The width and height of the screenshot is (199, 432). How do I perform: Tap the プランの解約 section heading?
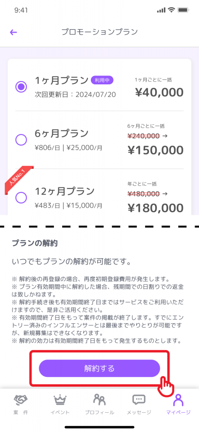34,243
